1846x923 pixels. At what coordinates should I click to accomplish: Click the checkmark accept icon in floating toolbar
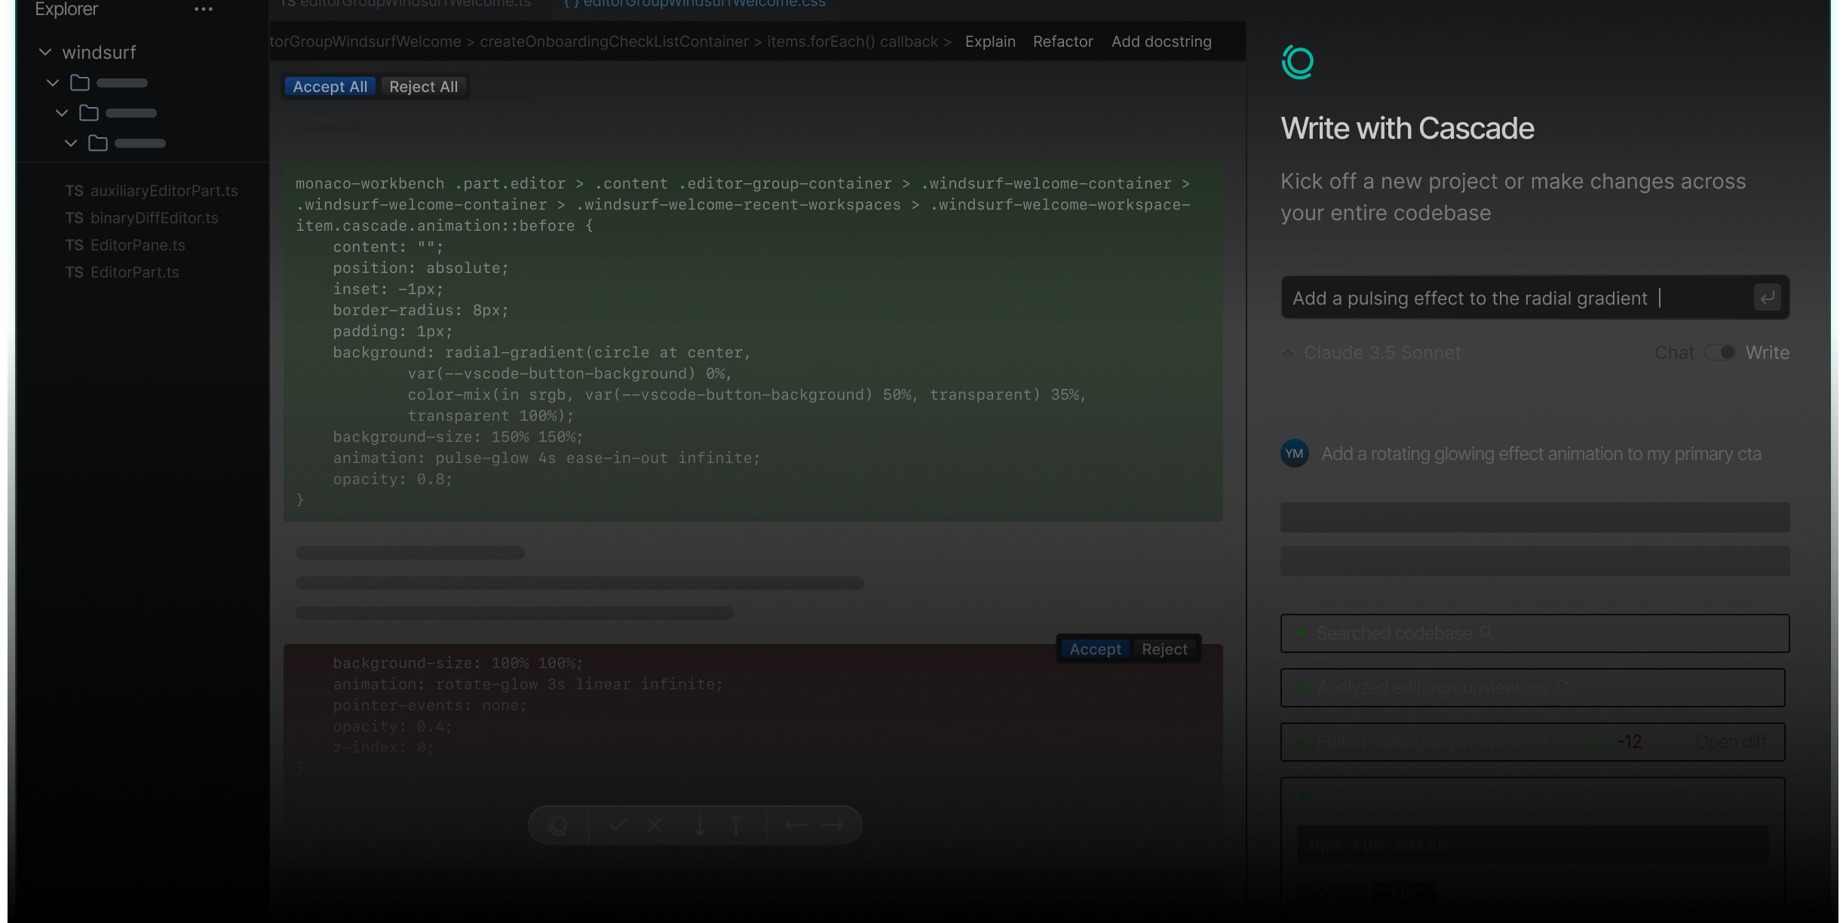coord(618,825)
